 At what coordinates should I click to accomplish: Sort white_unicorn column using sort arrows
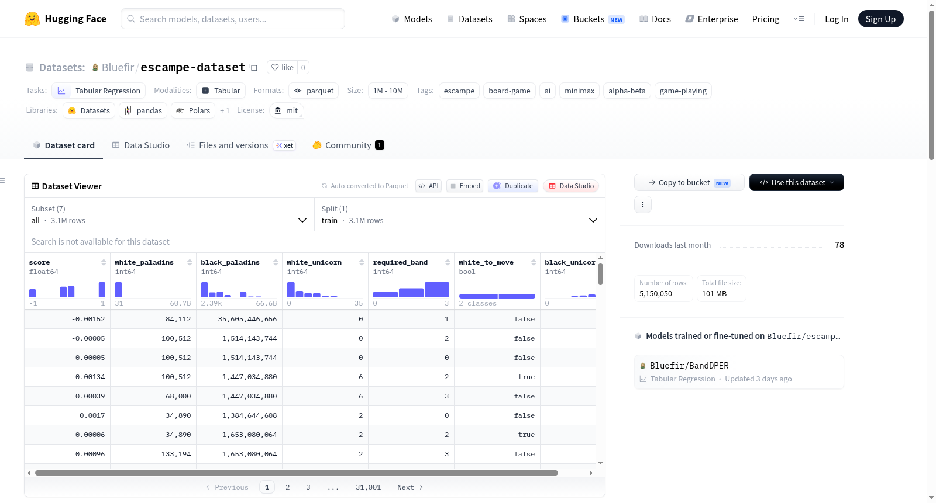click(362, 262)
